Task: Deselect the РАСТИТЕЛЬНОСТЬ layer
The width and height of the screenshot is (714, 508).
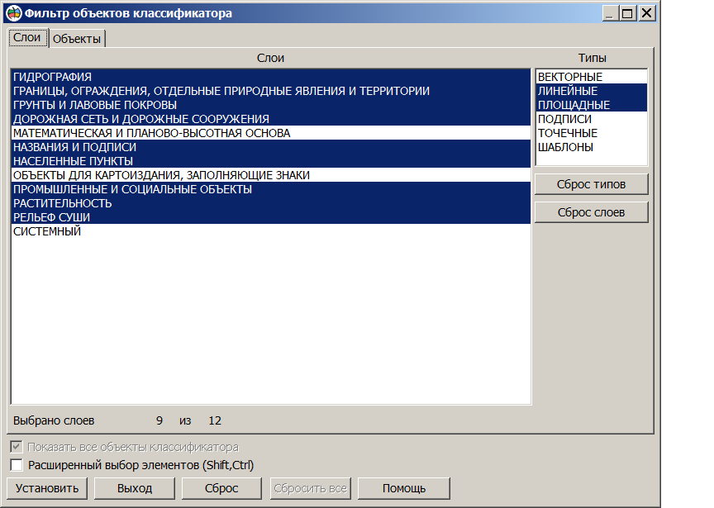Action: (63, 203)
